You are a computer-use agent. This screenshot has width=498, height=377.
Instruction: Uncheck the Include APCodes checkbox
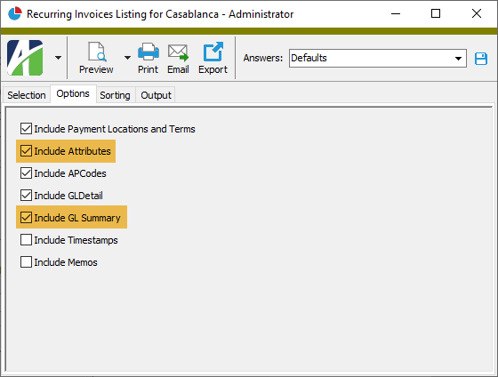[26, 173]
